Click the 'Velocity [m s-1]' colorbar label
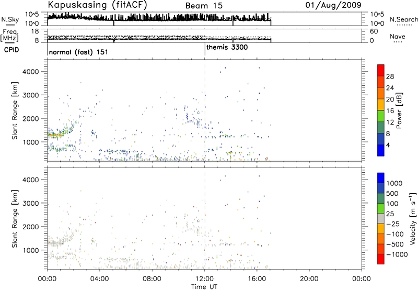418x290 pixels. click(x=413, y=218)
